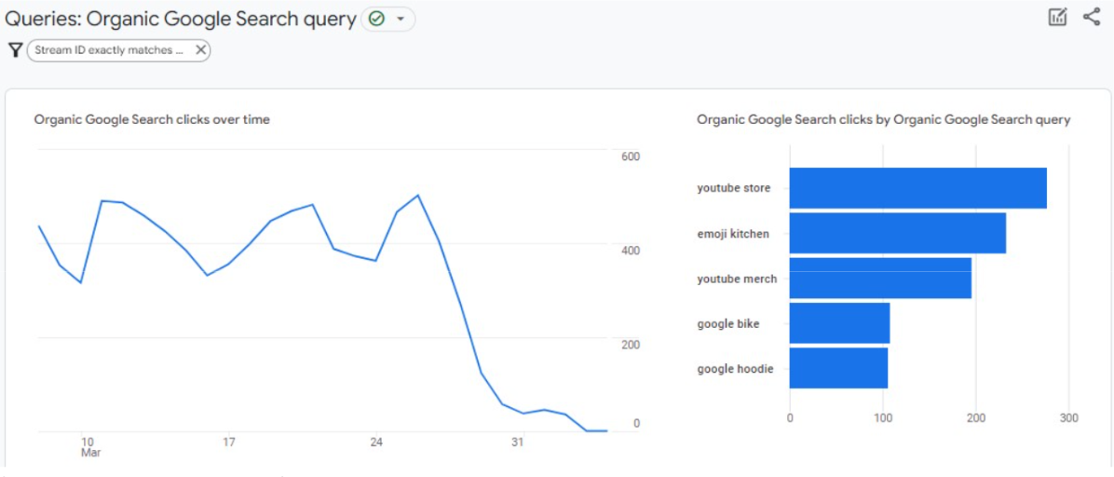Expand the dropdown arrow beside green checkmark
Image resolution: width=1114 pixels, height=477 pixels.
click(x=401, y=20)
